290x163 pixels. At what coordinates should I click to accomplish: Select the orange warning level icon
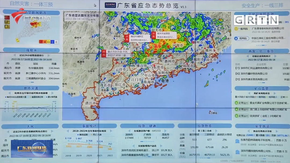[7, 22]
